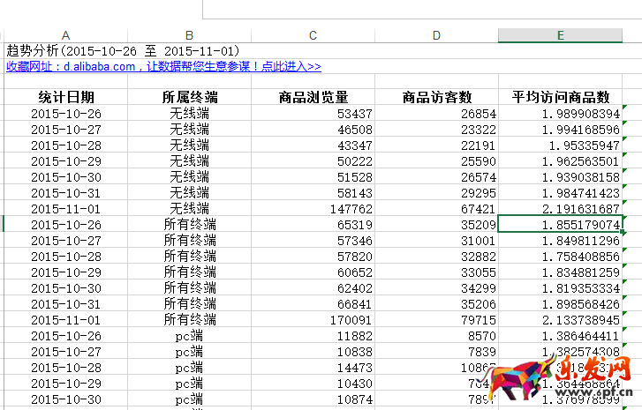
Task: Click the highlighted column E header
Action: pyautogui.click(x=560, y=35)
